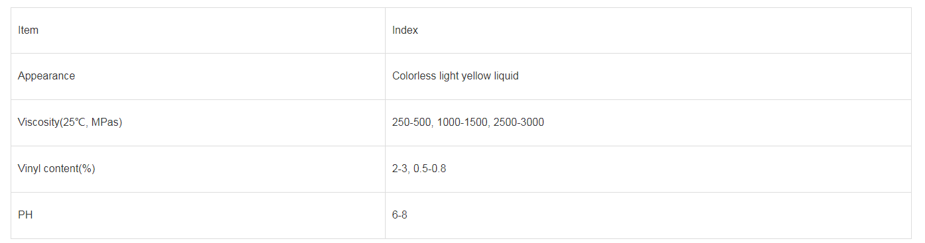Click the "250-500, 1000-1500, 2500-3000" viscosity values
This screenshot has height=243, width=925.
(468, 122)
